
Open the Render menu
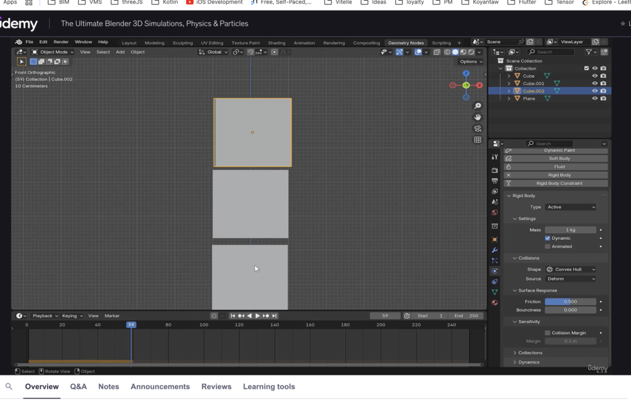[61, 42]
